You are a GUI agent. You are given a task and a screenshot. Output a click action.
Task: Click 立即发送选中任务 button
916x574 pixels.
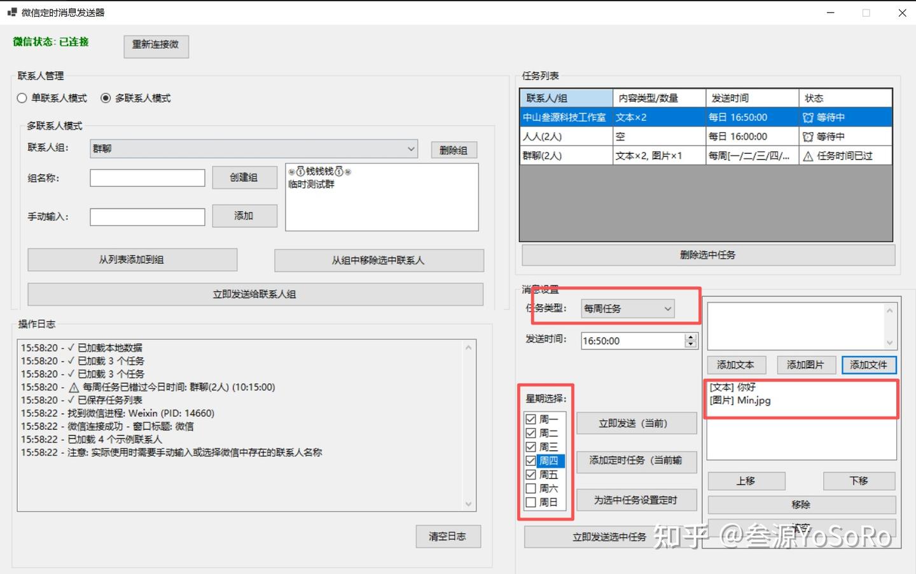(609, 537)
